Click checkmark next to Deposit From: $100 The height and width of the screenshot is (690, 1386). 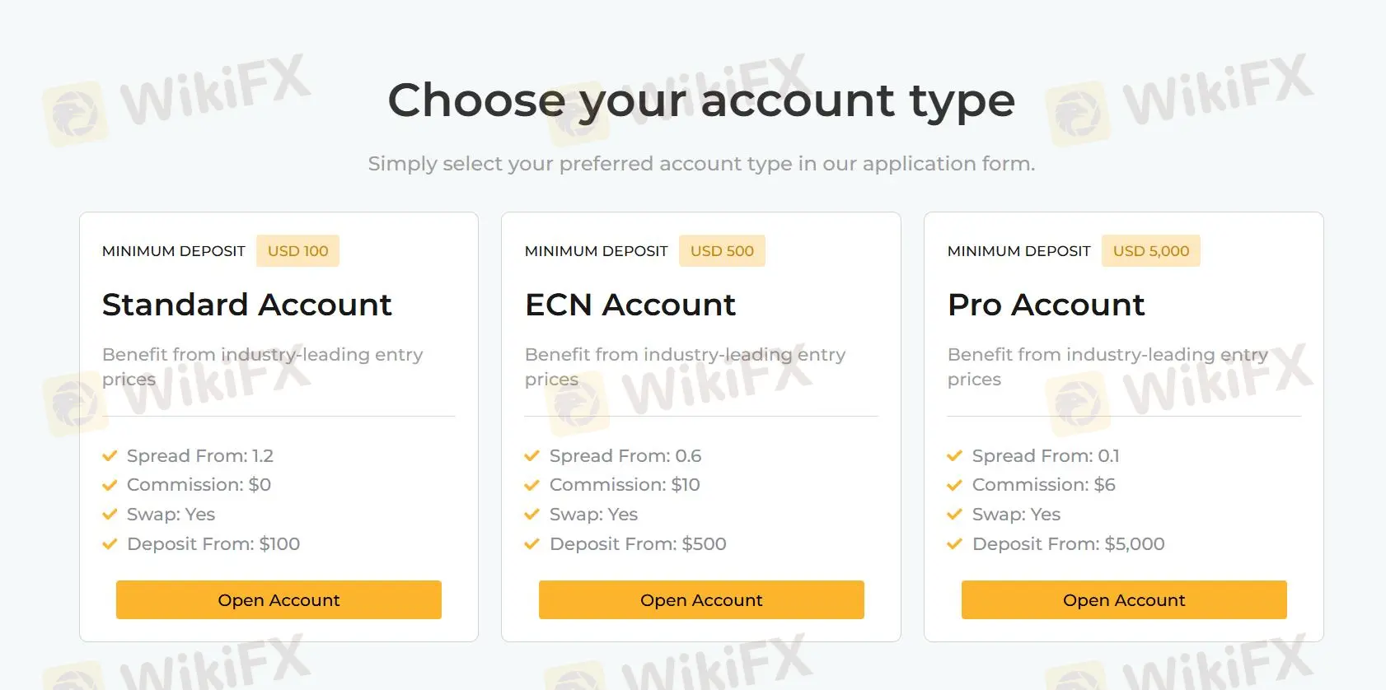pos(110,544)
